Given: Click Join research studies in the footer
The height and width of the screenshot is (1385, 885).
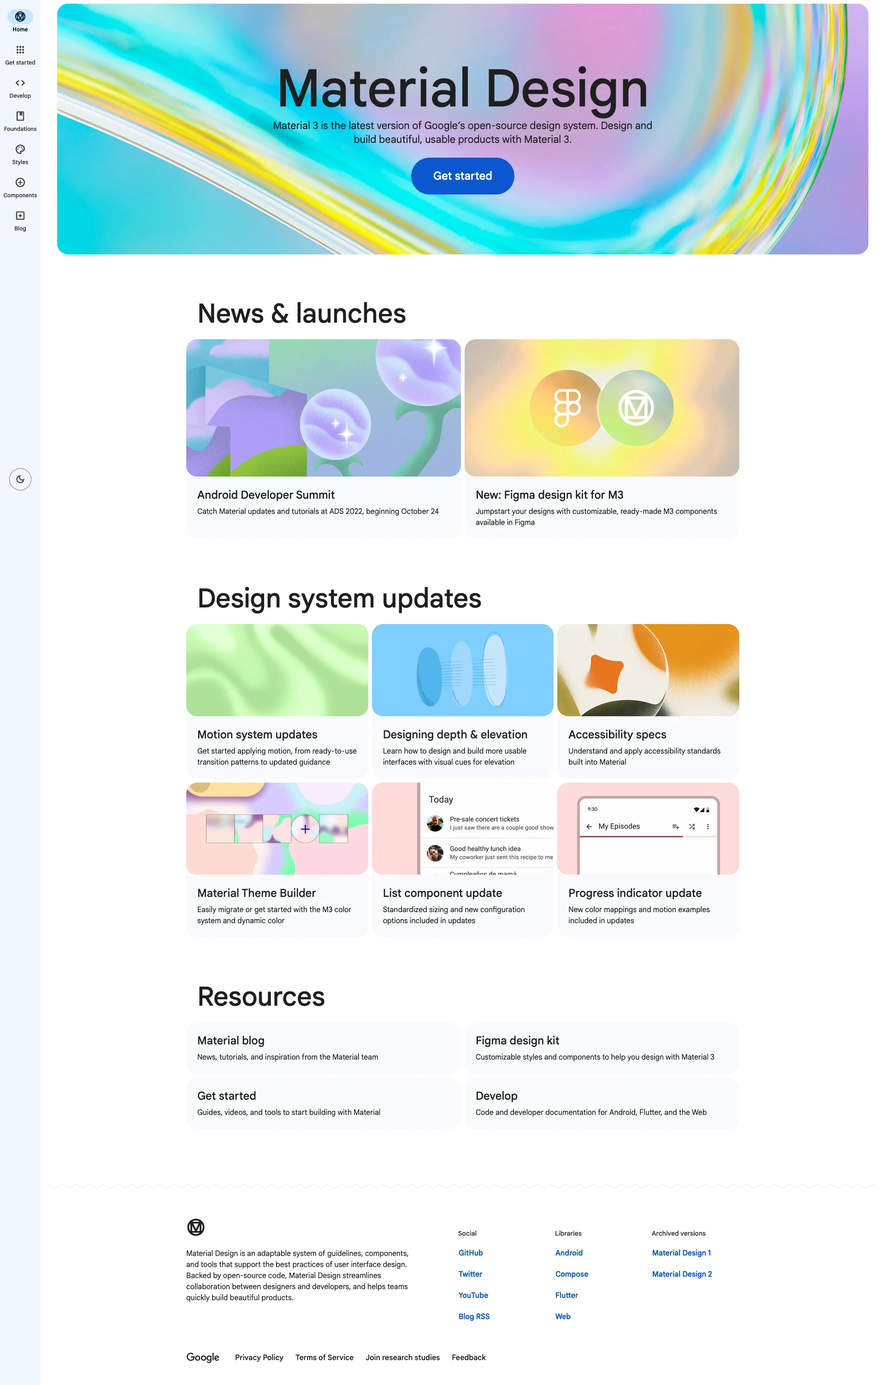Looking at the screenshot, I should (x=402, y=1357).
